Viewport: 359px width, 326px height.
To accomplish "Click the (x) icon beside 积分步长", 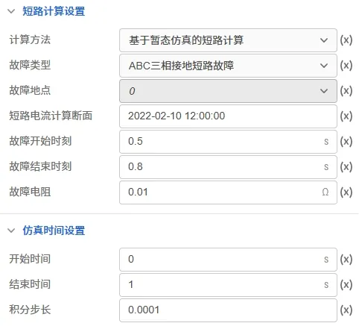I will point(346,310).
